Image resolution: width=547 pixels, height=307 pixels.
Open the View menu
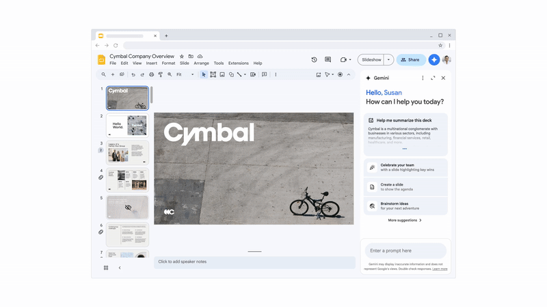pyautogui.click(x=137, y=63)
